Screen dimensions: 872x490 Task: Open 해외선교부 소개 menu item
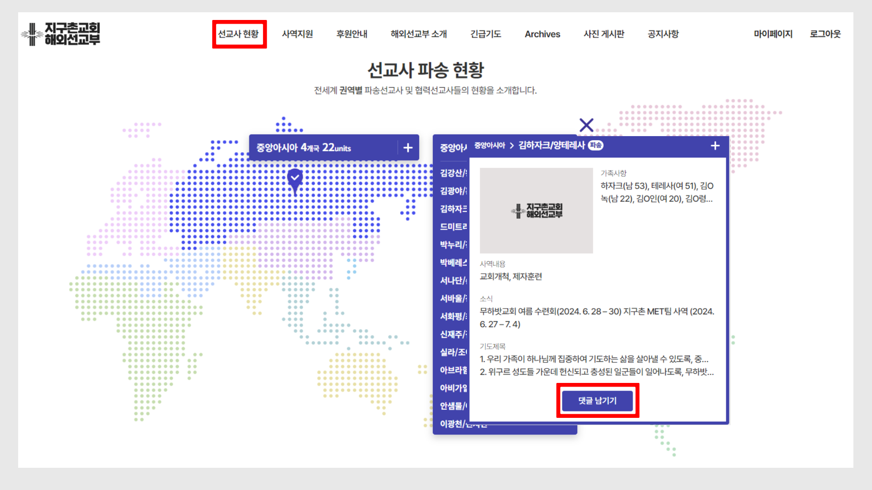[419, 34]
